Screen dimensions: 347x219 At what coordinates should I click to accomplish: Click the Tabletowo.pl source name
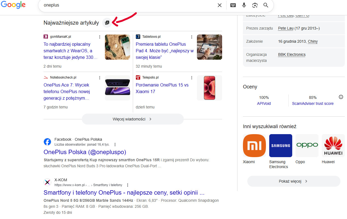click(151, 37)
